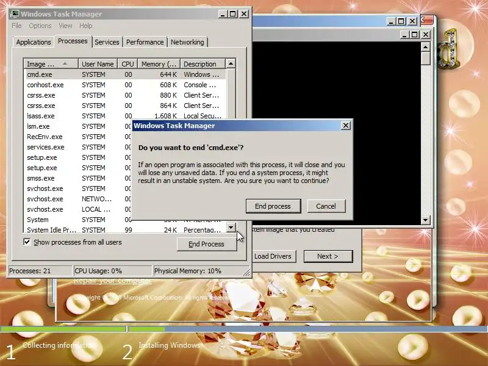Select the System Idle Process row
This screenshot has width=488, height=366.
pyautogui.click(x=124, y=230)
